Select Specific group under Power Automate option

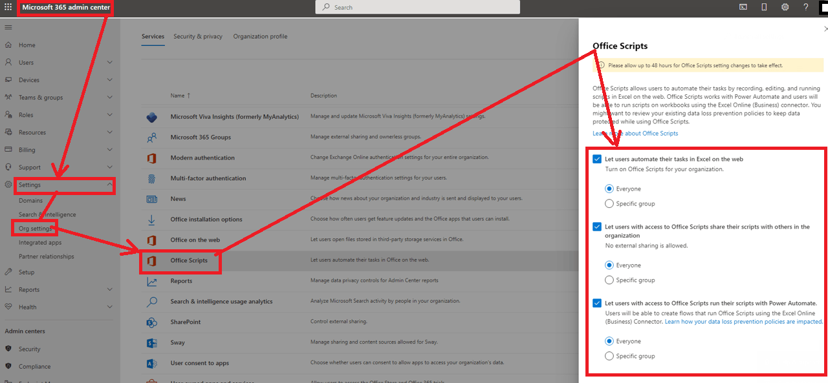click(x=609, y=356)
